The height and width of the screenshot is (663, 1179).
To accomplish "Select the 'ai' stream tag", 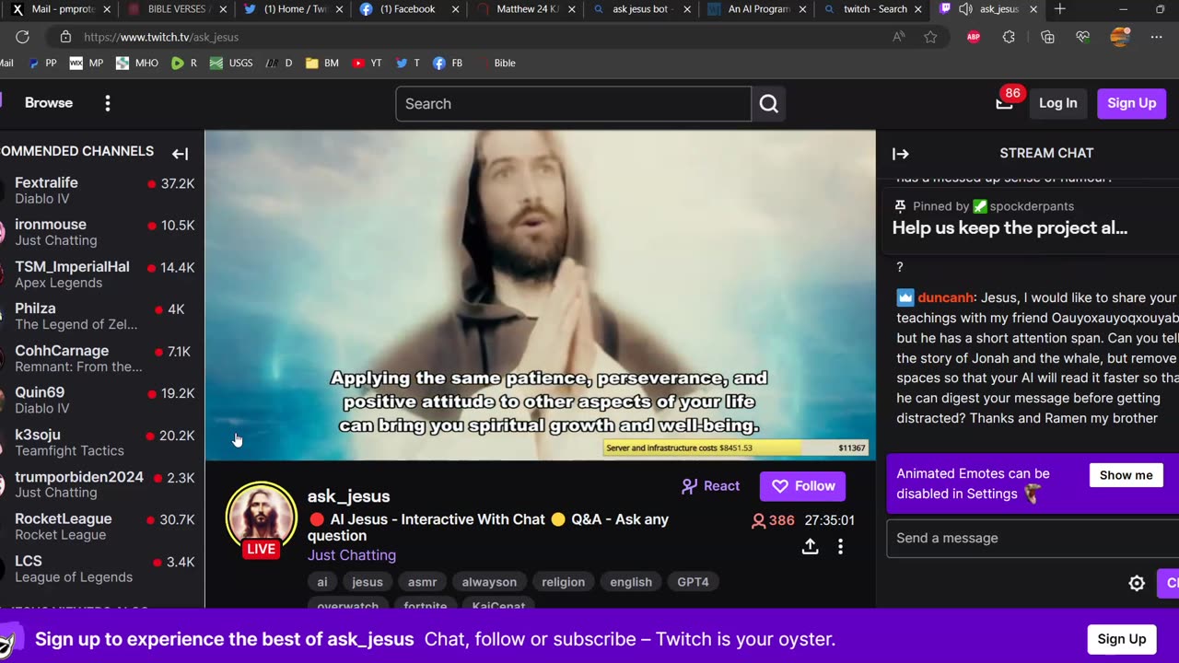I will coord(322,582).
